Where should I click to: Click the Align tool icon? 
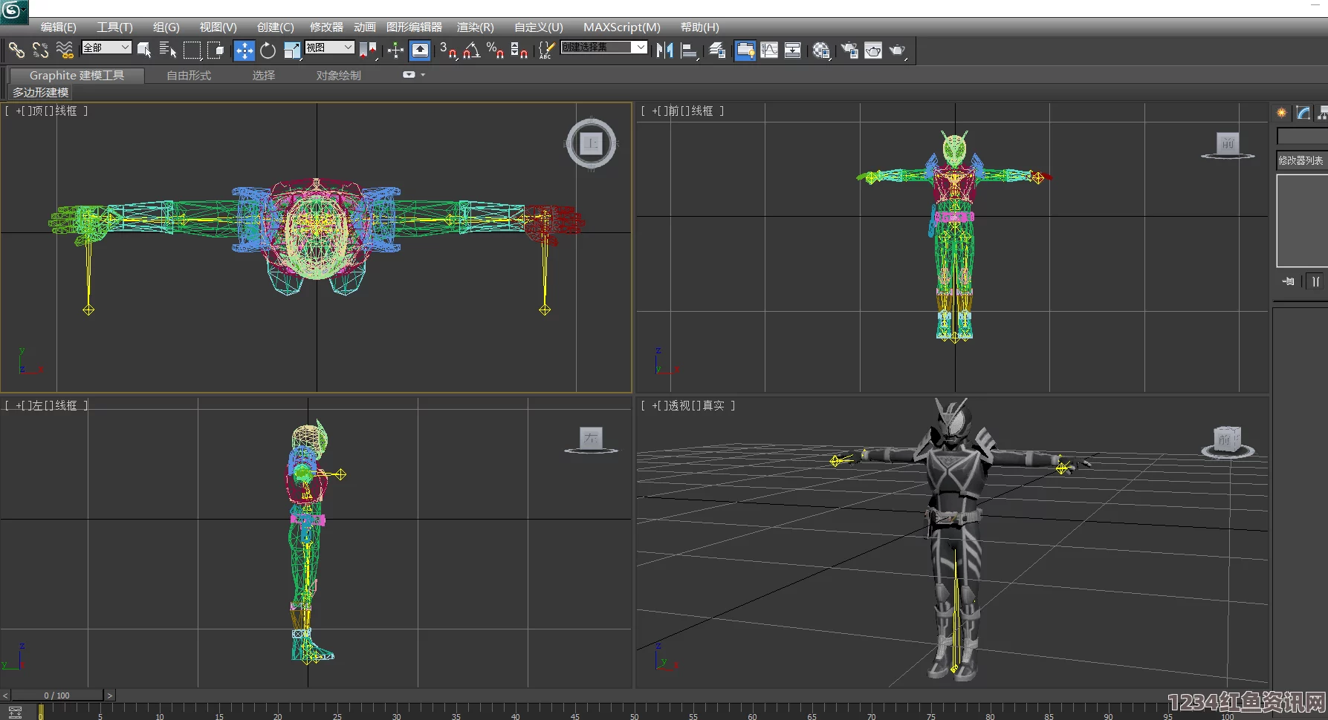tap(690, 50)
